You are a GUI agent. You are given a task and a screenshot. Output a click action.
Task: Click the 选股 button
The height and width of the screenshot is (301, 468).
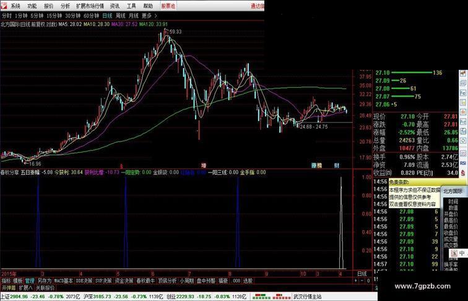[x=248, y=281]
